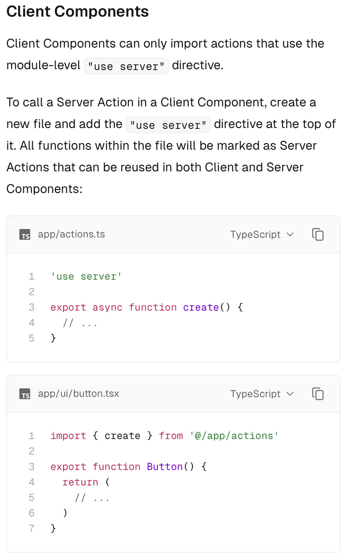355x557 pixels.
Task: Click the "use server" inline code before "directive at the top"
Action: coord(168,125)
